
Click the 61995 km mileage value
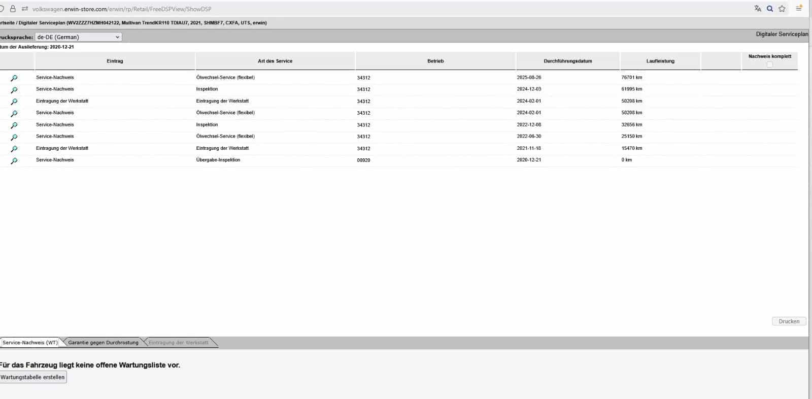(632, 89)
